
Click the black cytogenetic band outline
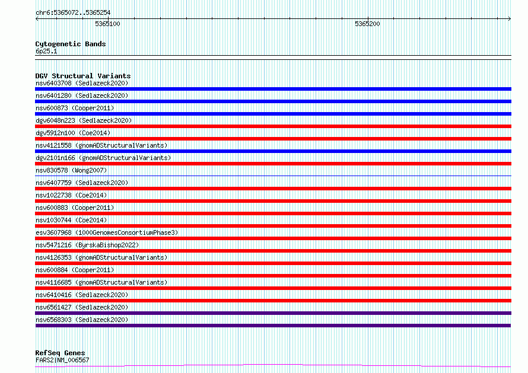pyautogui.click(x=273, y=58)
